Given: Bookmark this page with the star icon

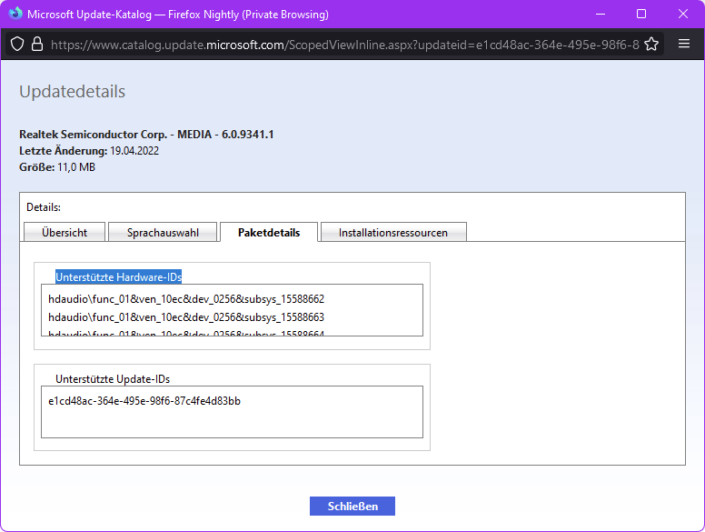Looking at the screenshot, I should 651,45.
